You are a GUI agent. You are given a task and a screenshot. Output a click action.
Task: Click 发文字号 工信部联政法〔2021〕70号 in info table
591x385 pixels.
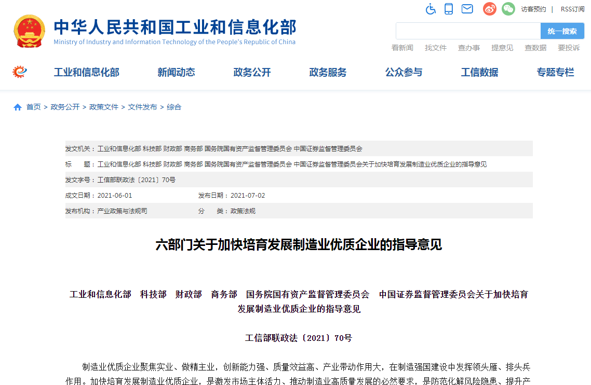tap(120, 180)
